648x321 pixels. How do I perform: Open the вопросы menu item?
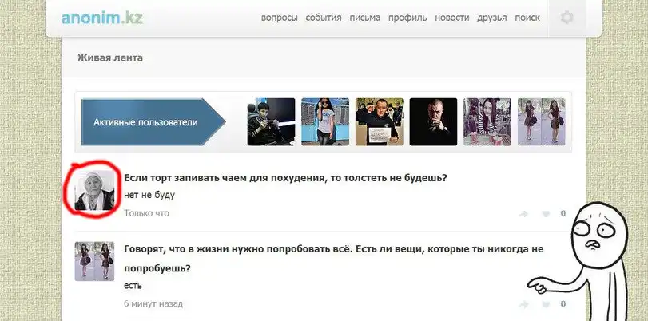click(x=280, y=18)
